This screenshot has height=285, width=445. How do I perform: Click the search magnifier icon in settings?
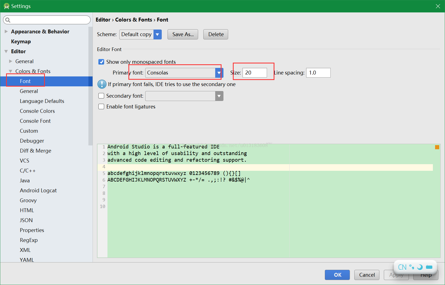8,20
